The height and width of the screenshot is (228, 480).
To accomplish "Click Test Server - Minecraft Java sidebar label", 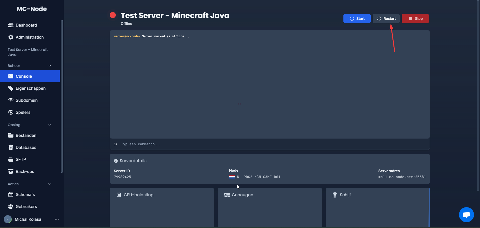I will point(28,52).
